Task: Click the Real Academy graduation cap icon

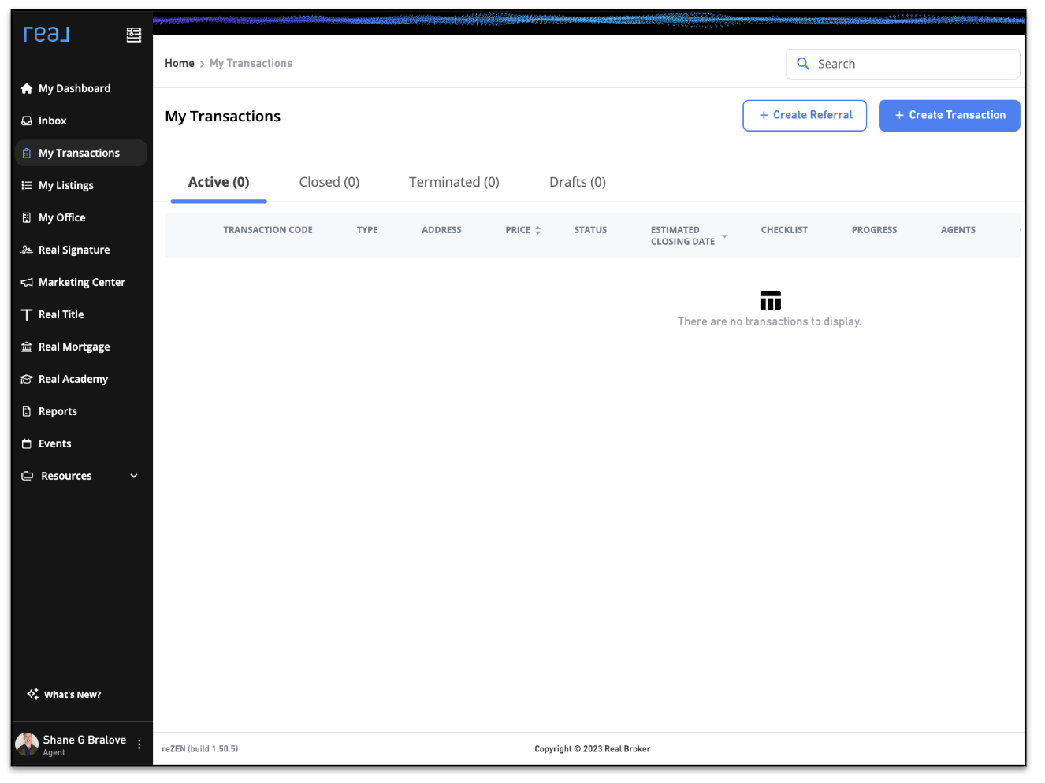Action: click(27, 380)
